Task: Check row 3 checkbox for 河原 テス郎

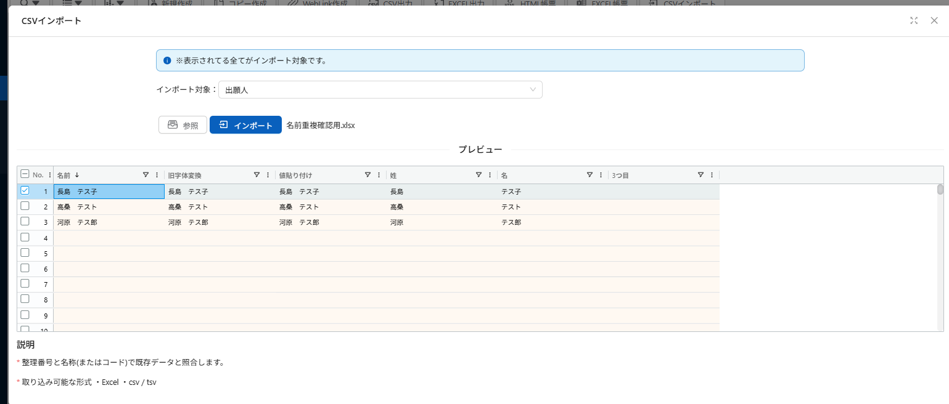Action: (x=25, y=221)
